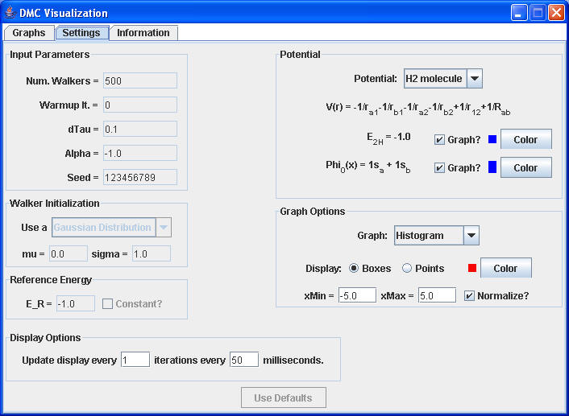Select the Points display radio button
The image size is (569, 416).
coord(407,268)
